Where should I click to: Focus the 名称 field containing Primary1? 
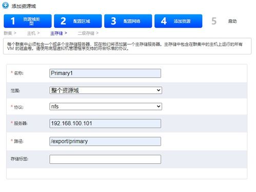pos(105,73)
